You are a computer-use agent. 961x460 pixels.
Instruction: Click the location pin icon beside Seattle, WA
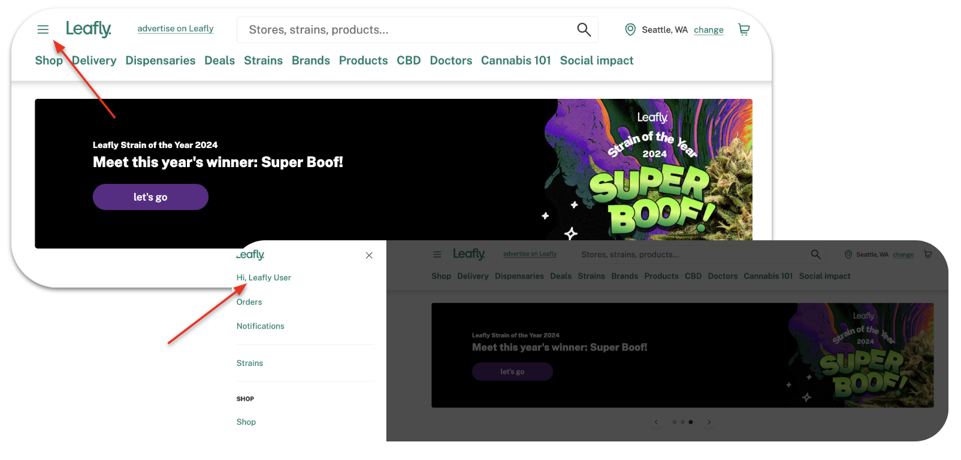630,29
